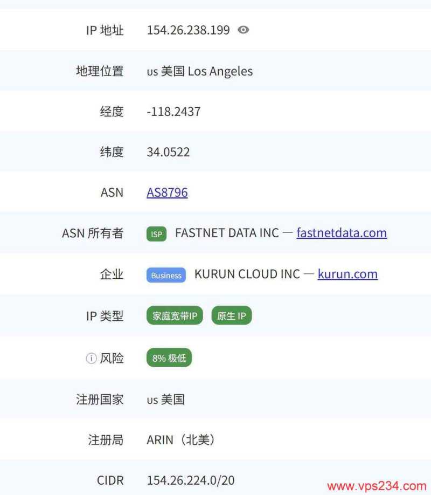The width and height of the screenshot is (431, 495).
Task: Select the 原生IP tag
Action: 231,315
